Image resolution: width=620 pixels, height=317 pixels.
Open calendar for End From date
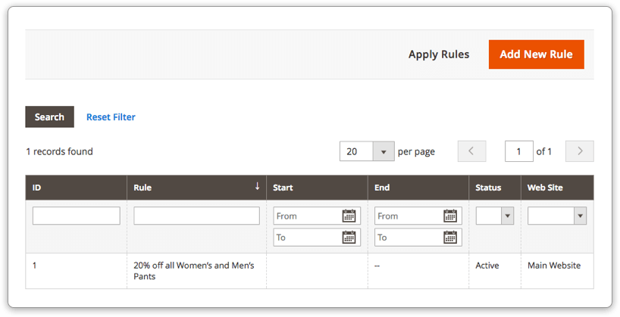click(x=450, y=216)
